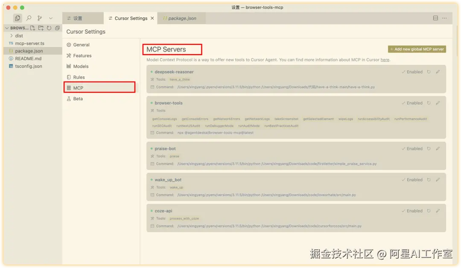Click the browser-tools npx command text
This screenshot has height=268, width=461.
coord(215,133)
